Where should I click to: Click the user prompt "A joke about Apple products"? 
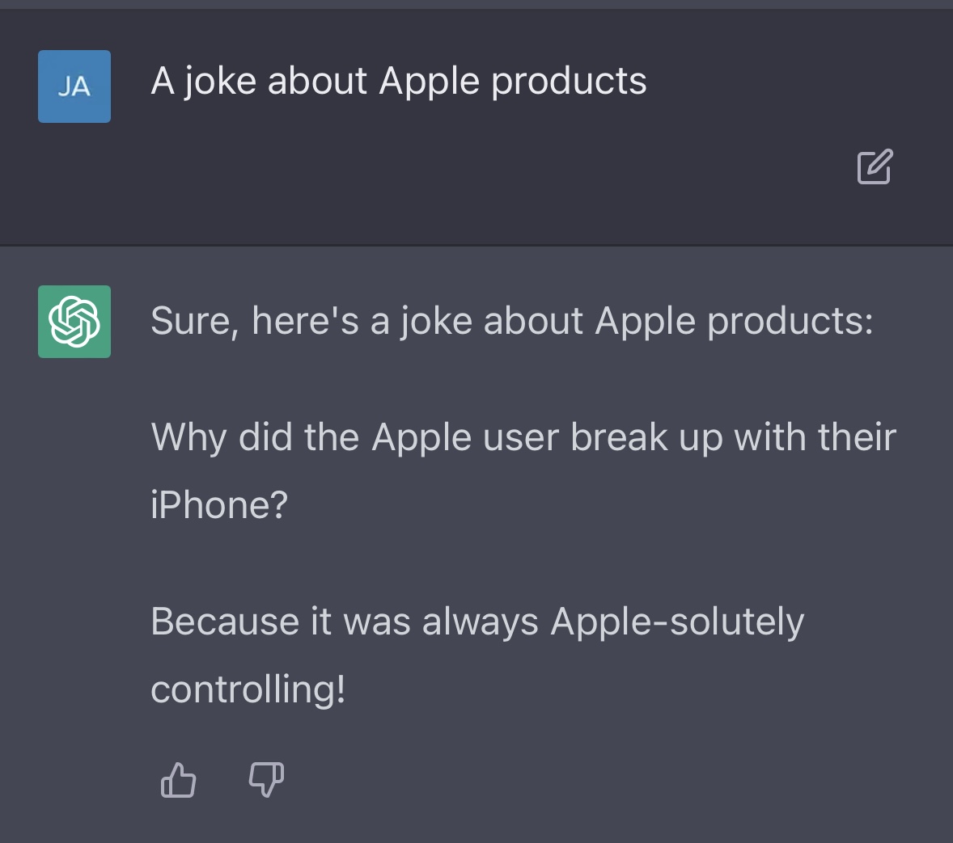[x=398, y=82]
